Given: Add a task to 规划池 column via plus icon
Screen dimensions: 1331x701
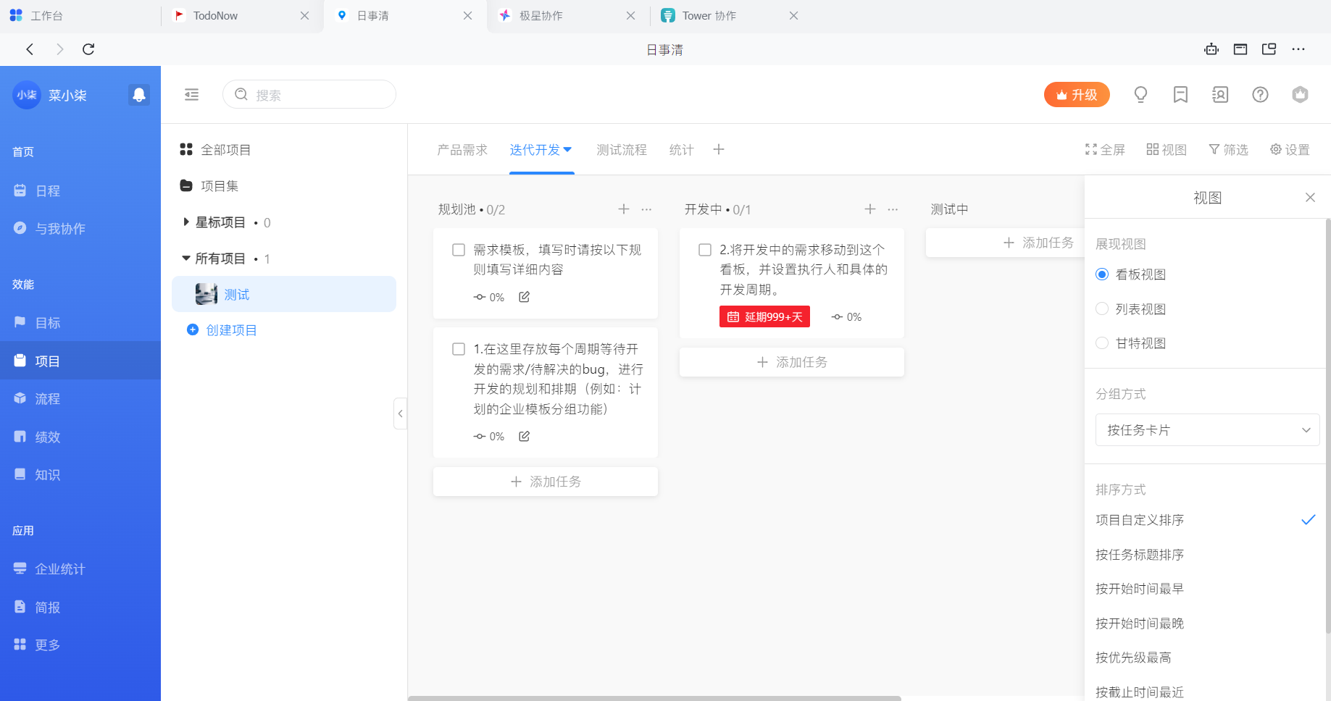Looking at the screenshot, I should 623,209.
